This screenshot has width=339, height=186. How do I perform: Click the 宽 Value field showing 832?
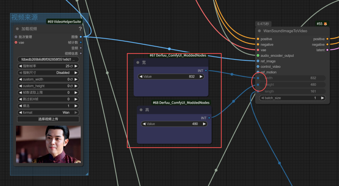[171, 77]
